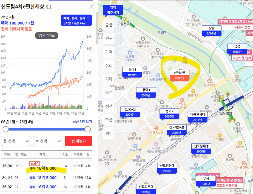
Task: Select the left handle of date range slider
Action: [6, 129]
